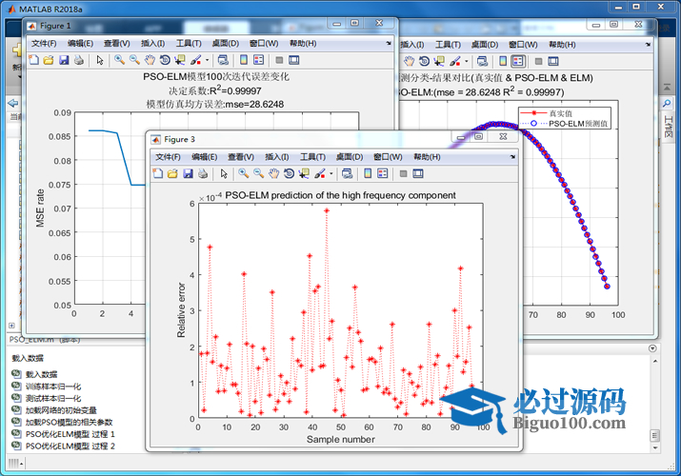Image resolution: width=681 pixels, height=476 pixels.
Task: Select Rotate 3D tool in Figure 1 toolbar
Action: pos(165,60)
